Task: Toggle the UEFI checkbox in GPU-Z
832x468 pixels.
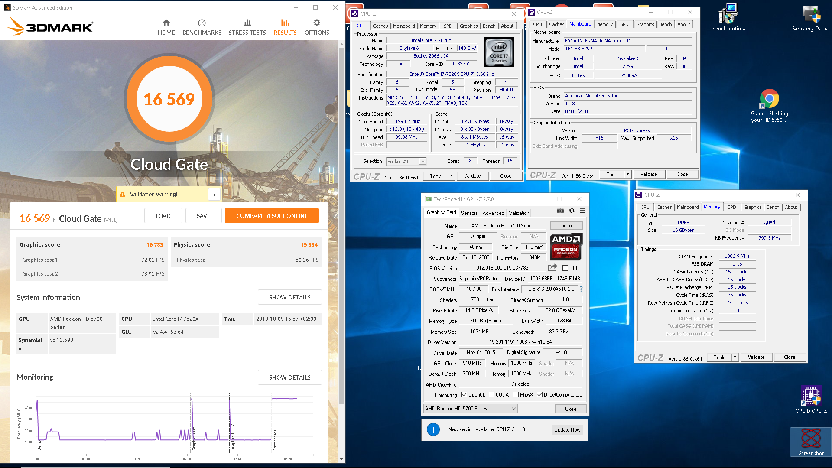Action: click(x=565, y=268)
